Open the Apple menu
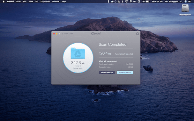 coord(4,2)
